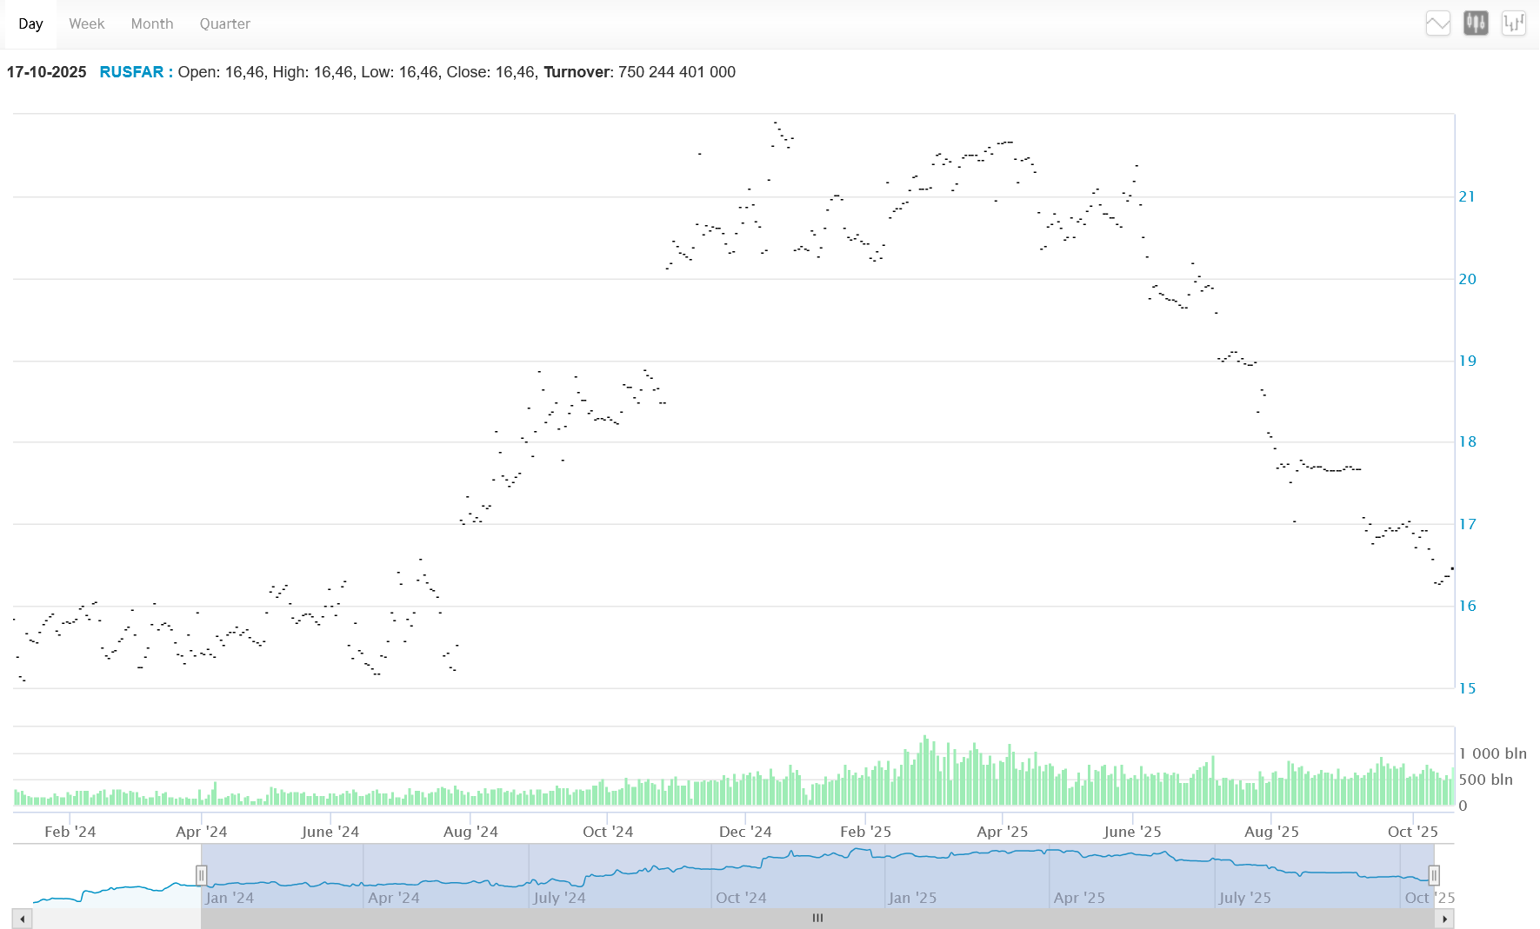Click the Aug '25 time axis label

click(1271, 832)
